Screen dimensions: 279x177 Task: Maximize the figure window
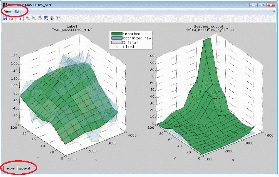click(x=262, y=5)
